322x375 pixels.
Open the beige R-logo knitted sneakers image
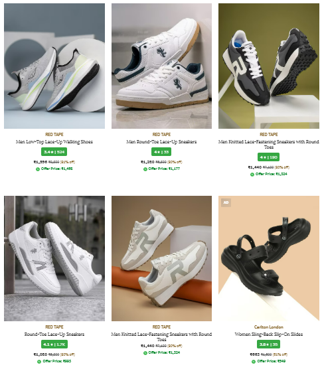coord(161,258)
